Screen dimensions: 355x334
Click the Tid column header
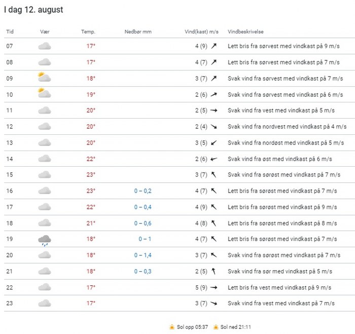pos(10,32)
